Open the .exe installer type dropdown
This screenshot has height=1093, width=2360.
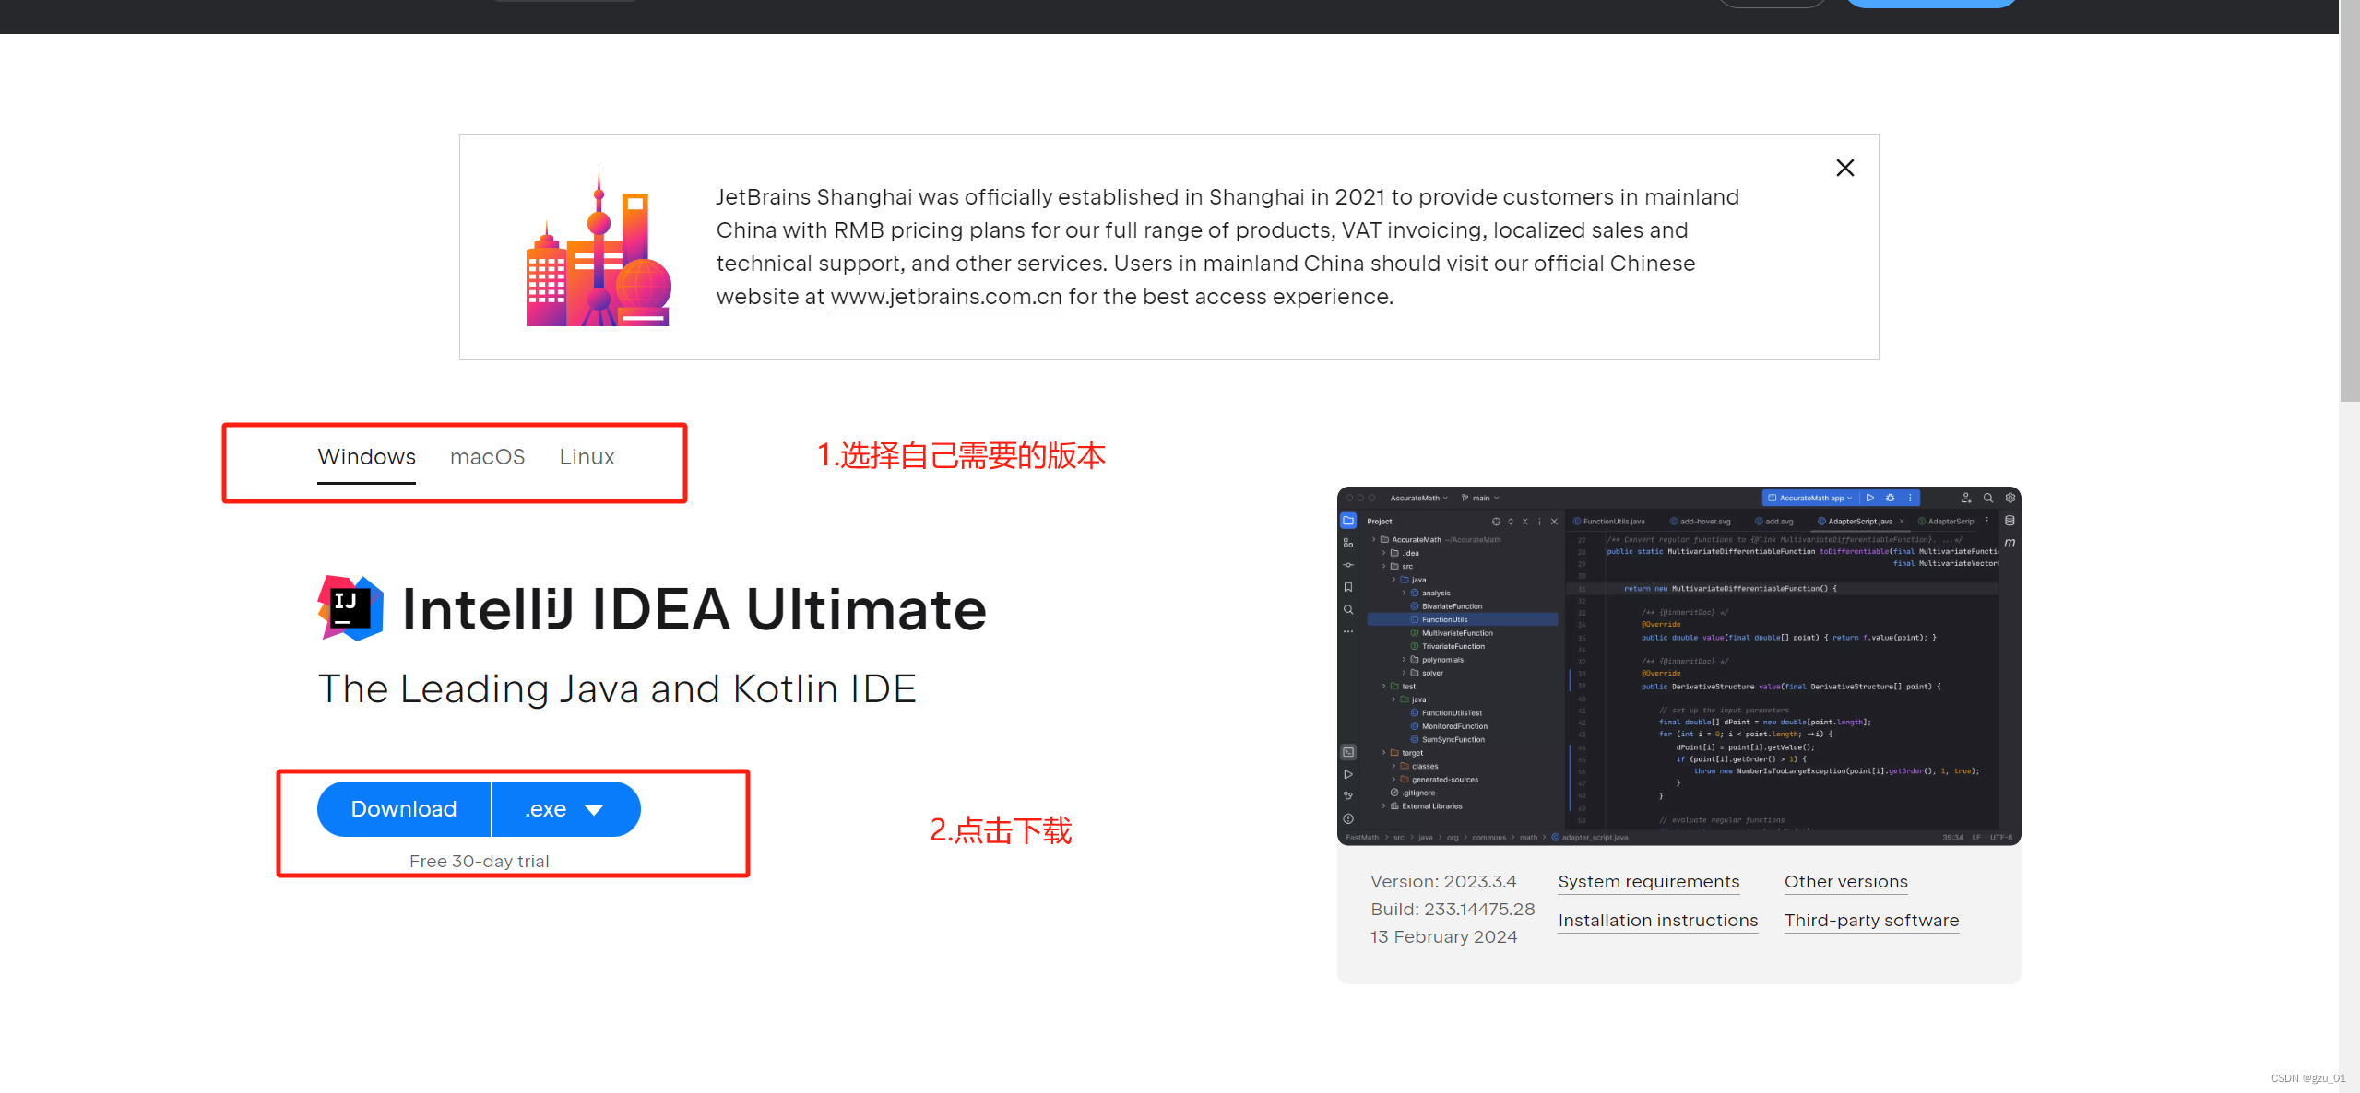click(x=566, y=809)
